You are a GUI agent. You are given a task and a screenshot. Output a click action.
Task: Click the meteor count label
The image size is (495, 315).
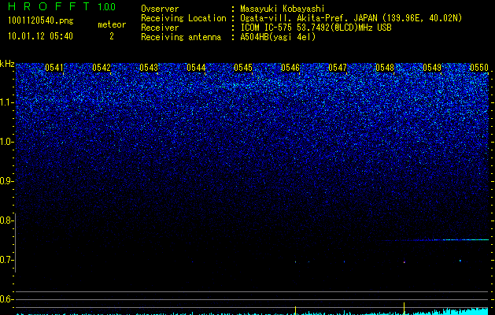pyautogui.click(x=112, y=24)
